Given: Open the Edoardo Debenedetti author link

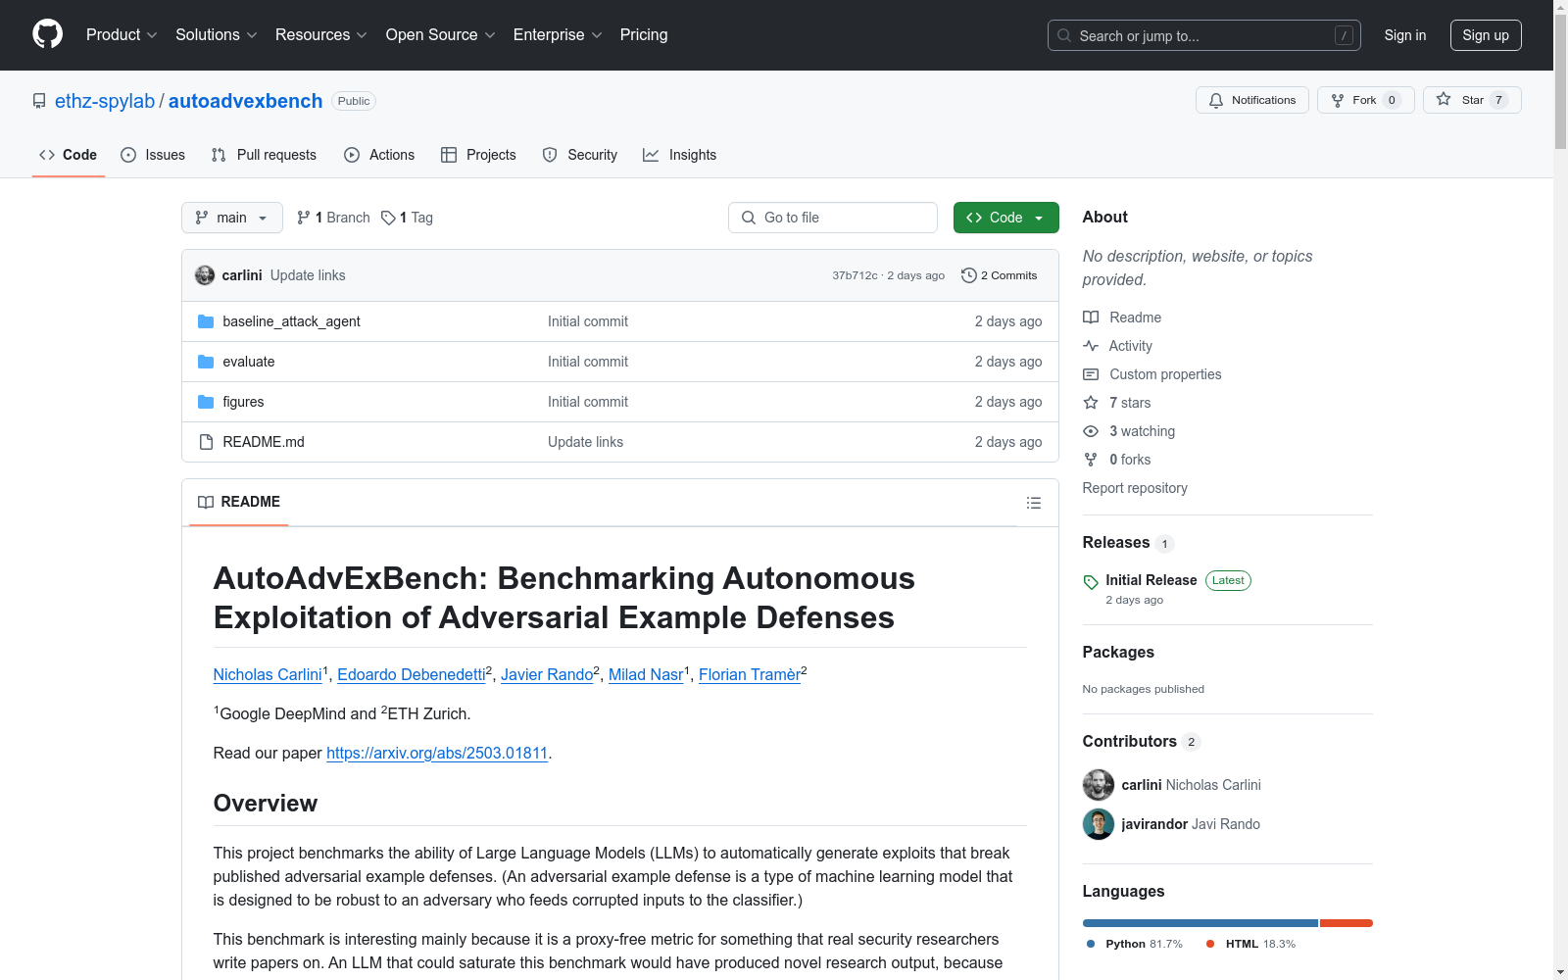Looking at the screenshot, I should click(x=412, y=674).
